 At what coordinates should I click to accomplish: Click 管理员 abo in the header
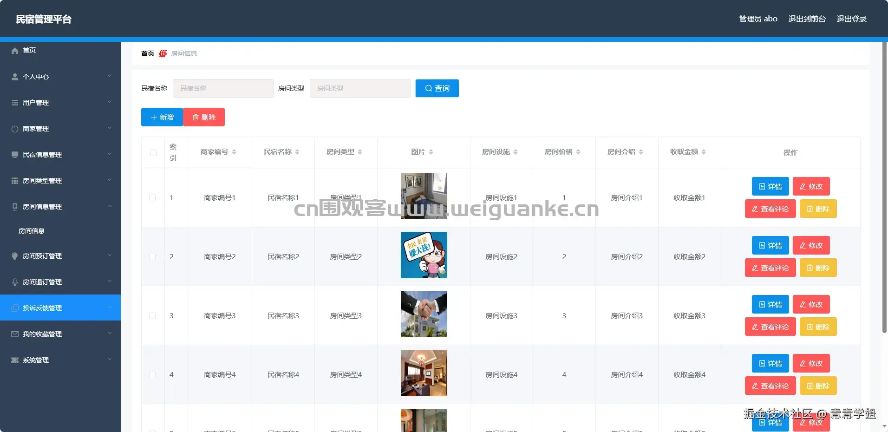tap(758, 19)
